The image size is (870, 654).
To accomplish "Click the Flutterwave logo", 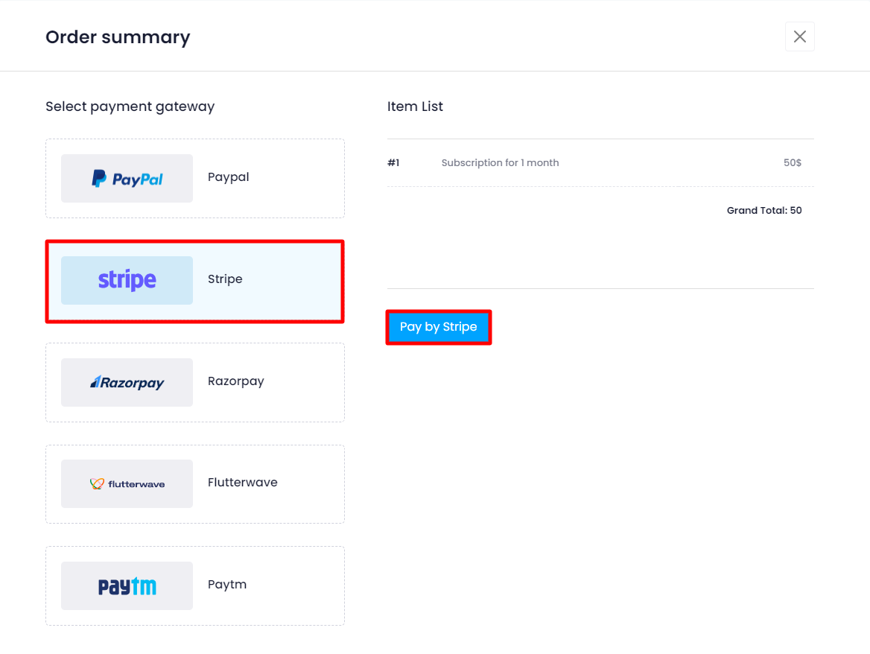I will point(127,484).
